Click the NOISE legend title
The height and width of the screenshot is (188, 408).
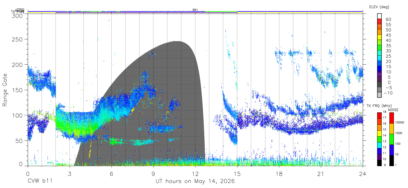(393, 110)
